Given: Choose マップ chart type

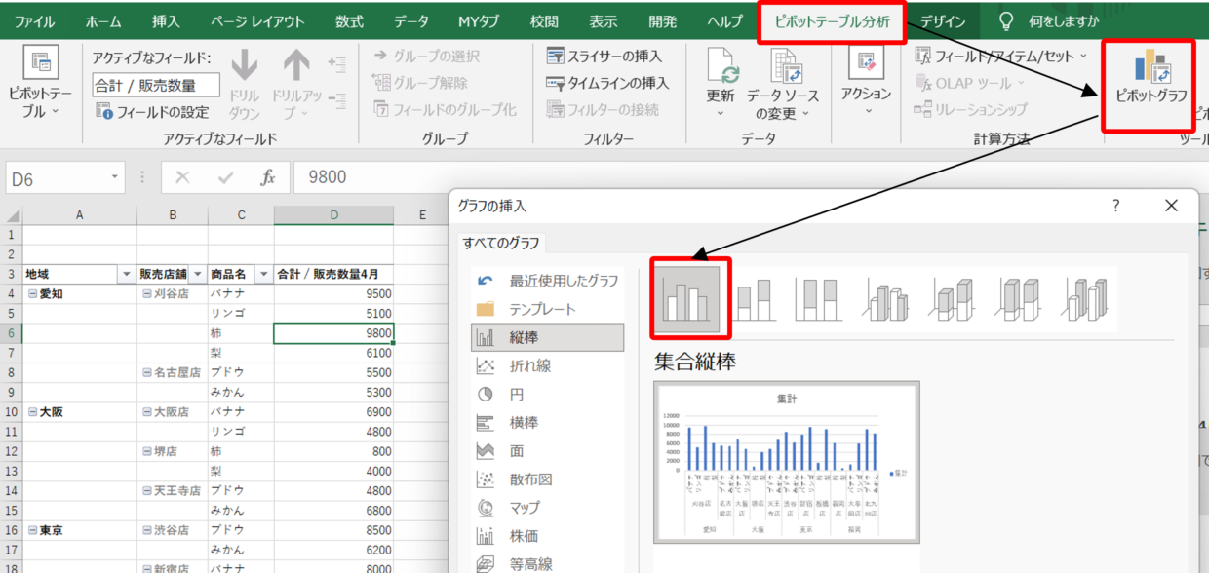Looking at the screenshot, I should tap(547, 507).
